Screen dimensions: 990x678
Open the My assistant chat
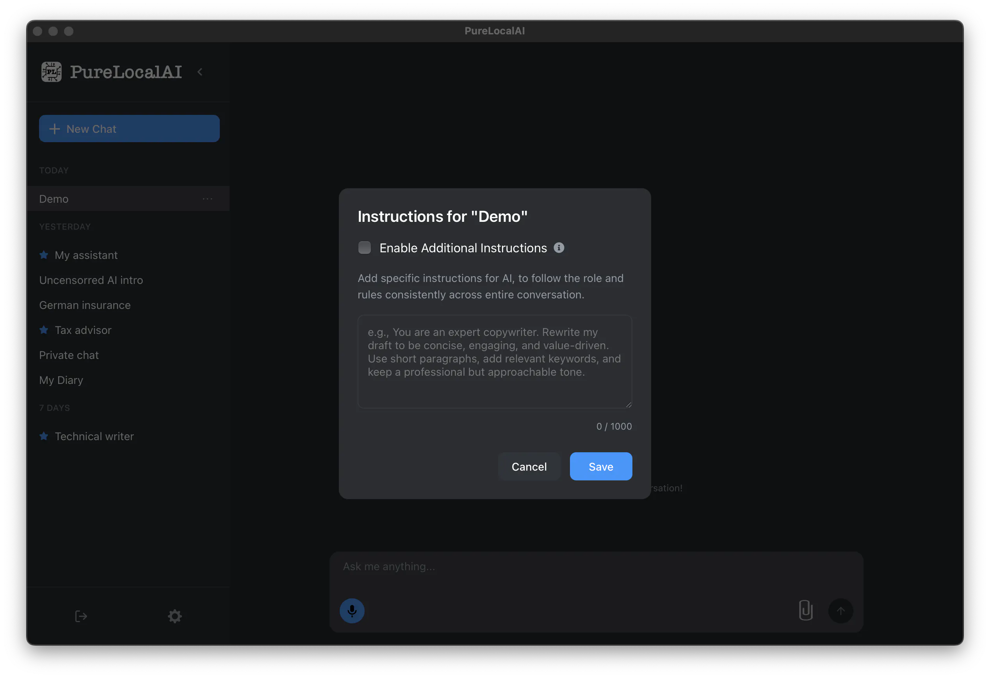[86, 255]
